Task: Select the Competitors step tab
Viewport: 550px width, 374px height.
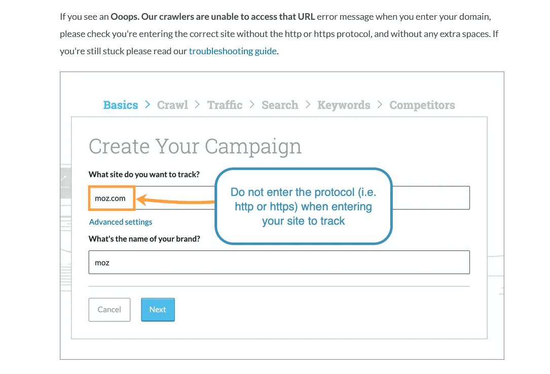Action: coord(422,105)
